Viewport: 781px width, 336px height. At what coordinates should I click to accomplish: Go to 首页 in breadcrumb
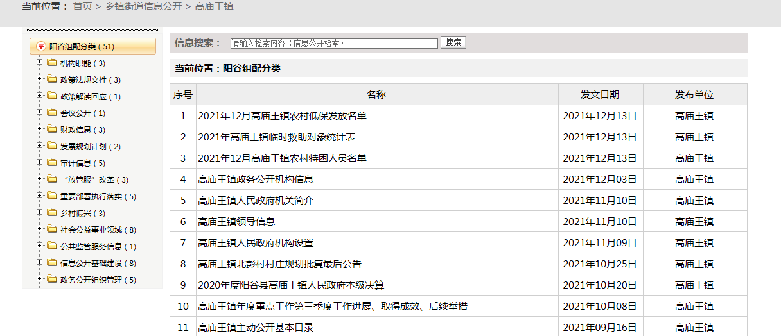82,6
